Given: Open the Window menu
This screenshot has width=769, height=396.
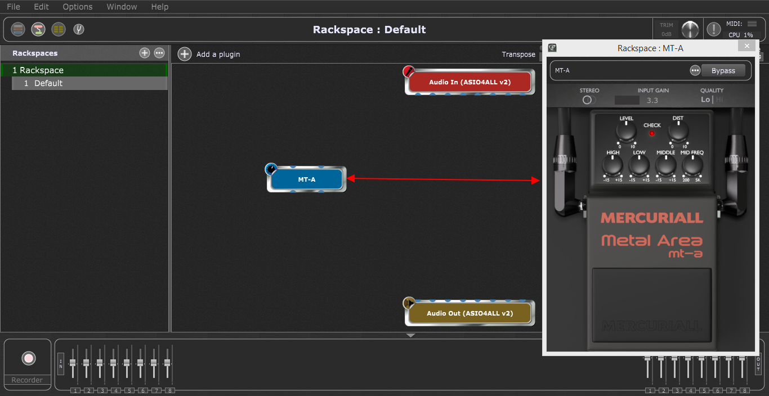Looking at the screenshot, I should coord(122,7).
